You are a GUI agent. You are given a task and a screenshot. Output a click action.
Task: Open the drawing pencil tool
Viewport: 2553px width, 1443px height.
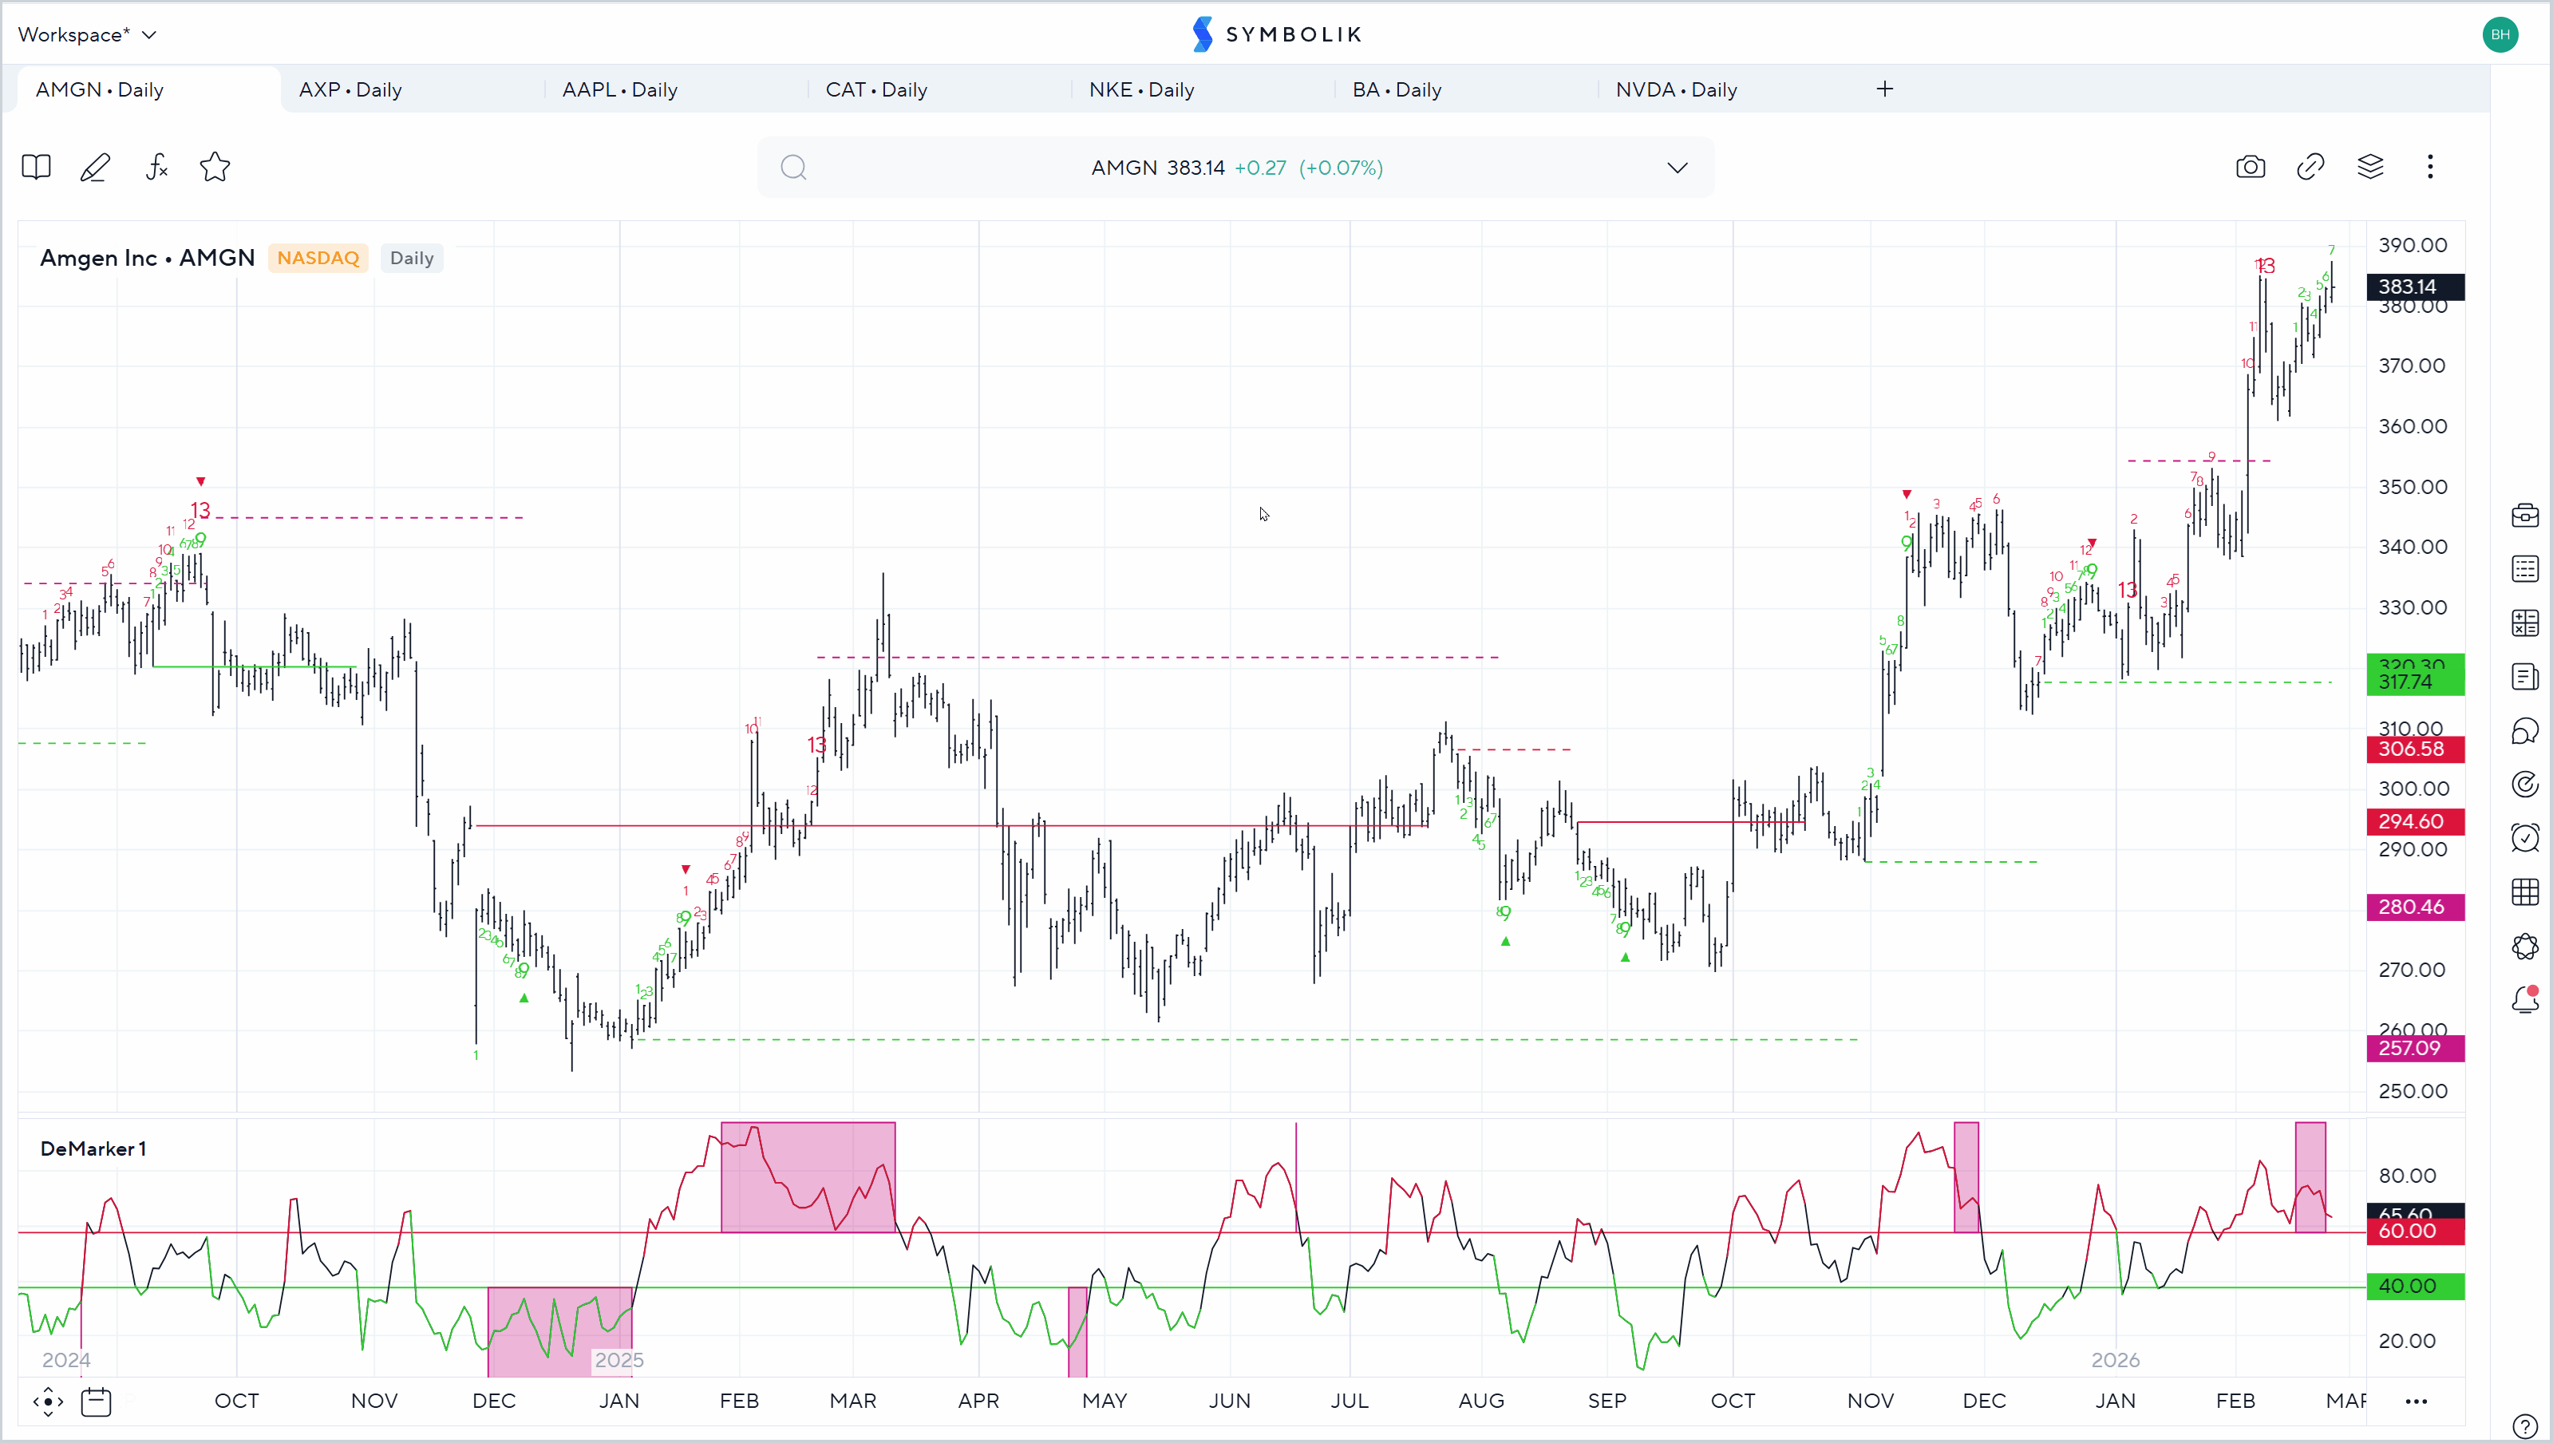(94, 168)
